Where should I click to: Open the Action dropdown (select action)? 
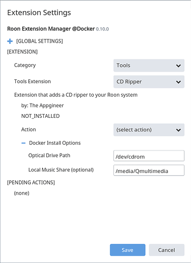pos(149,130)
